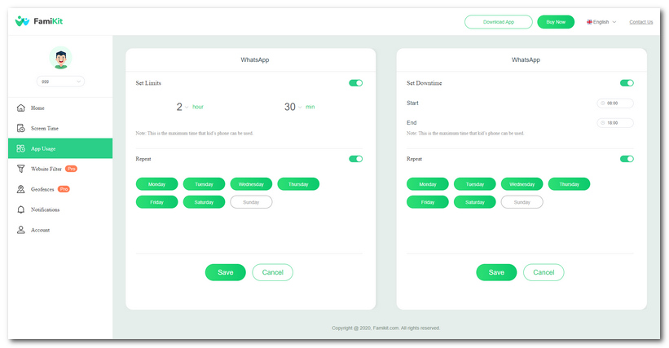This screenshot has height=348, width=669.
Task: Toggle Wednesday in Set Limits card
Action: coord(251,184)
